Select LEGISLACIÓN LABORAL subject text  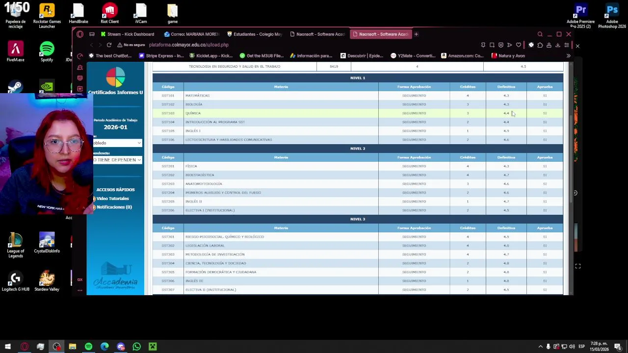pyautogui.click(x=205, y=246)
